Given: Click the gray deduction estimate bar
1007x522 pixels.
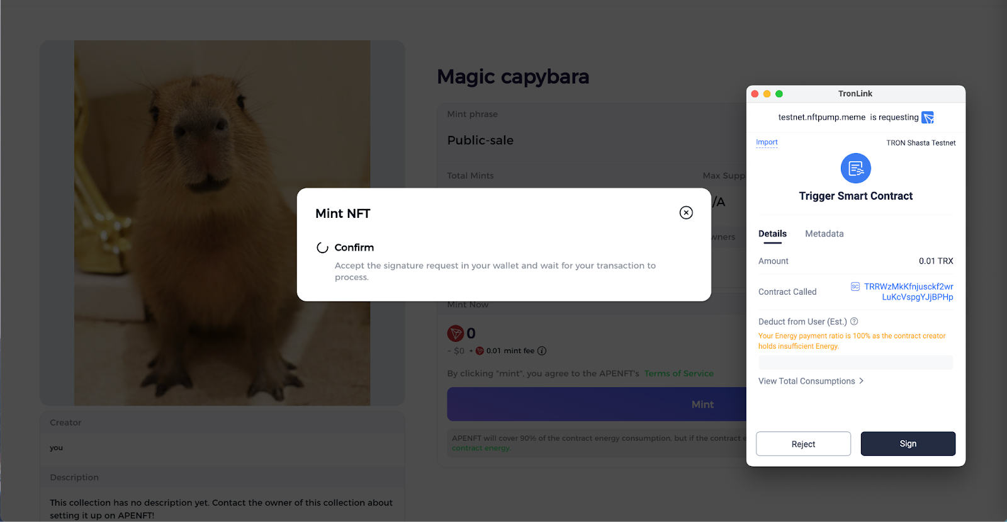Looking at the screenshot, I should 855,362.
